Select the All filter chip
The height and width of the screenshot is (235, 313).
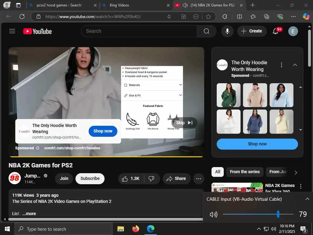click(218, 172)
